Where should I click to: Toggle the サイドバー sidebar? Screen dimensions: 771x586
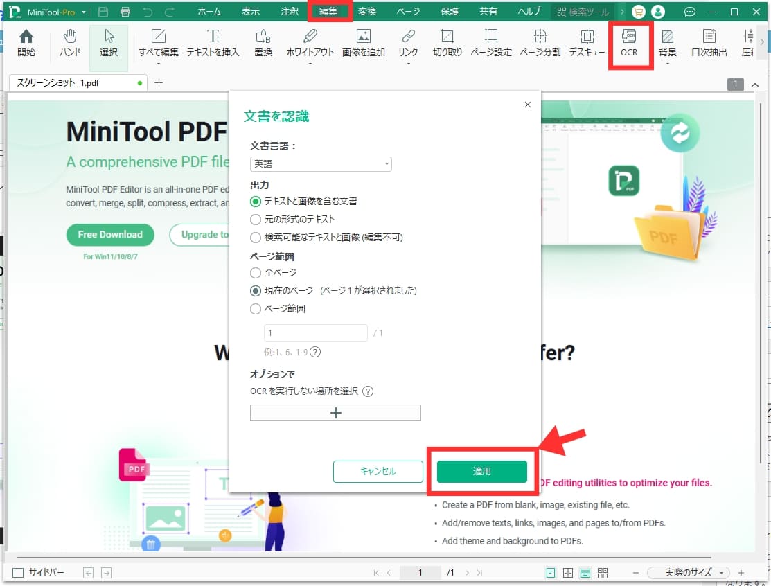click(38, 572)
